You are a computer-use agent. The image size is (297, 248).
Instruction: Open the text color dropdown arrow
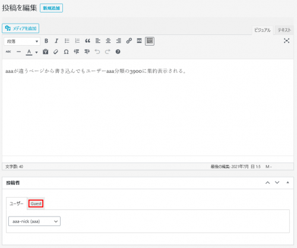[x=36, y=52]
